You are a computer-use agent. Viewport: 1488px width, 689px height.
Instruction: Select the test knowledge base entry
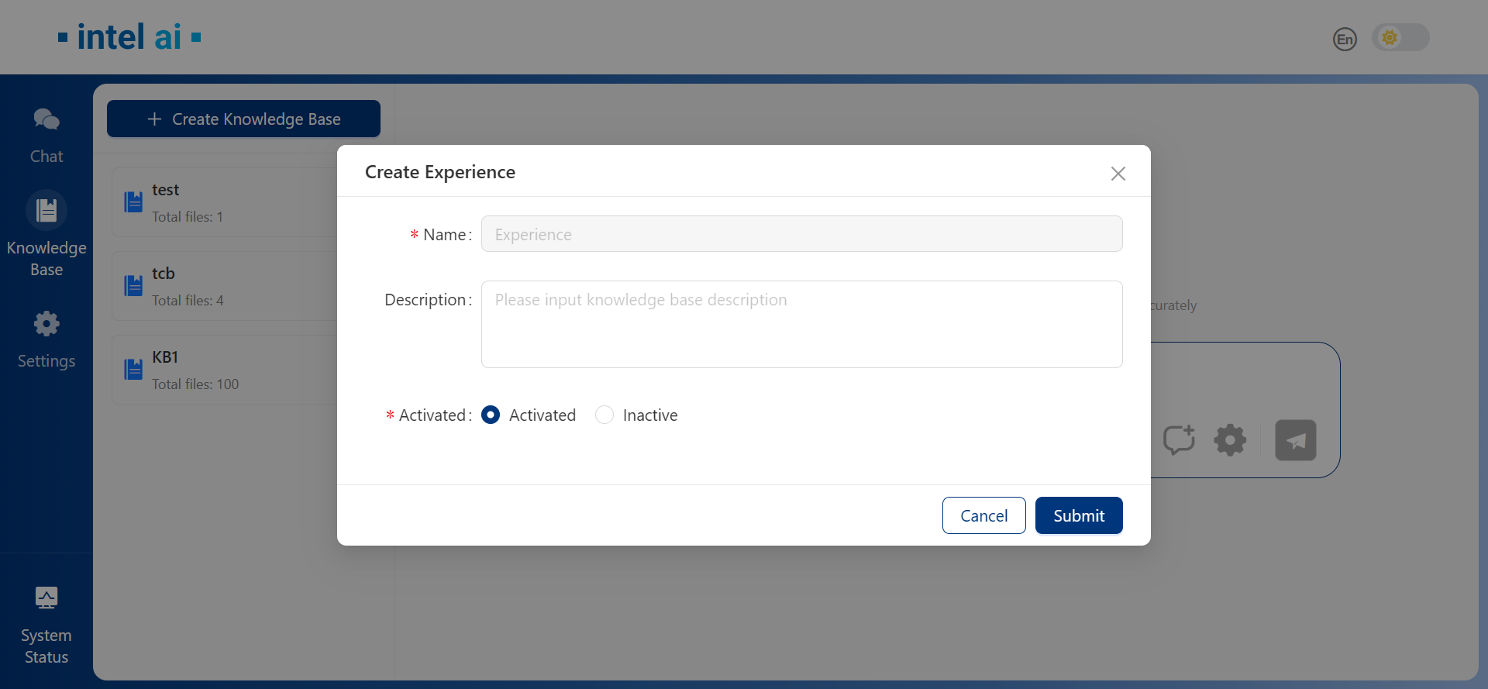pyautogui.click(x=225, y=203)
